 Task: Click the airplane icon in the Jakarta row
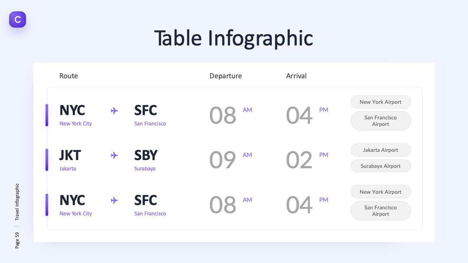[x=114, y=155]
